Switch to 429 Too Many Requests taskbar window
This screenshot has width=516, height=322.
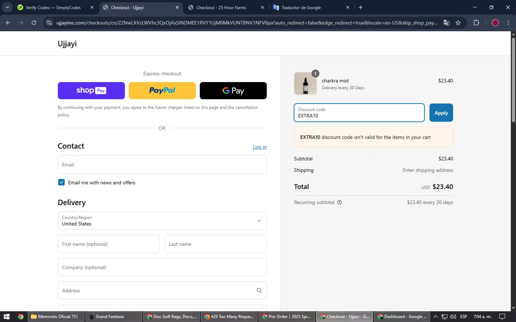(229, 317)
